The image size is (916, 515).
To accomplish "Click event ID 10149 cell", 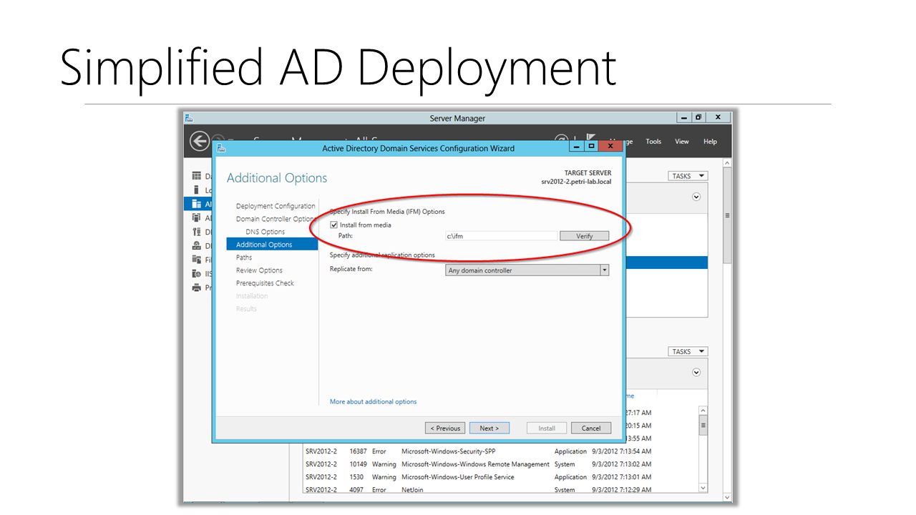I will coord(358,464).
